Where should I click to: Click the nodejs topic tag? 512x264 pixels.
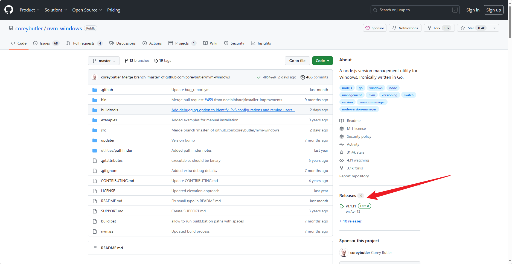click(347, 88)
